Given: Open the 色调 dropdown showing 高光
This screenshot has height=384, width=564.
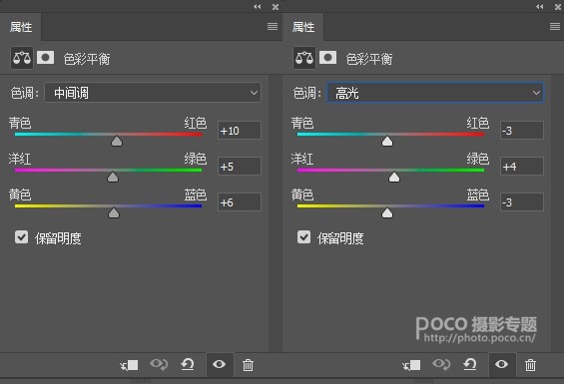Looking at the screenshot, I should click(435, 93).
